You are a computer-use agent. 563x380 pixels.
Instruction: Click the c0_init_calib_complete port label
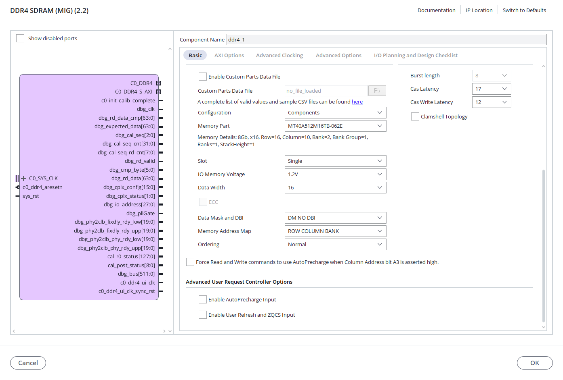coord(128,100)
